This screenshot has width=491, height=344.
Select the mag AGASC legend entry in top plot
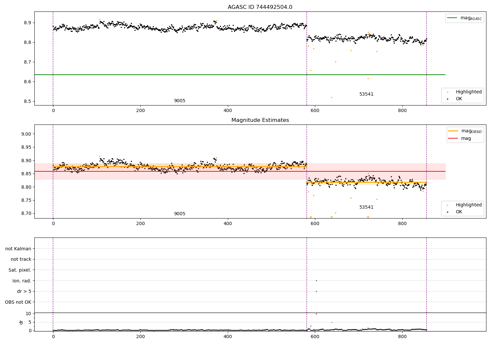[x=471, y=18]
